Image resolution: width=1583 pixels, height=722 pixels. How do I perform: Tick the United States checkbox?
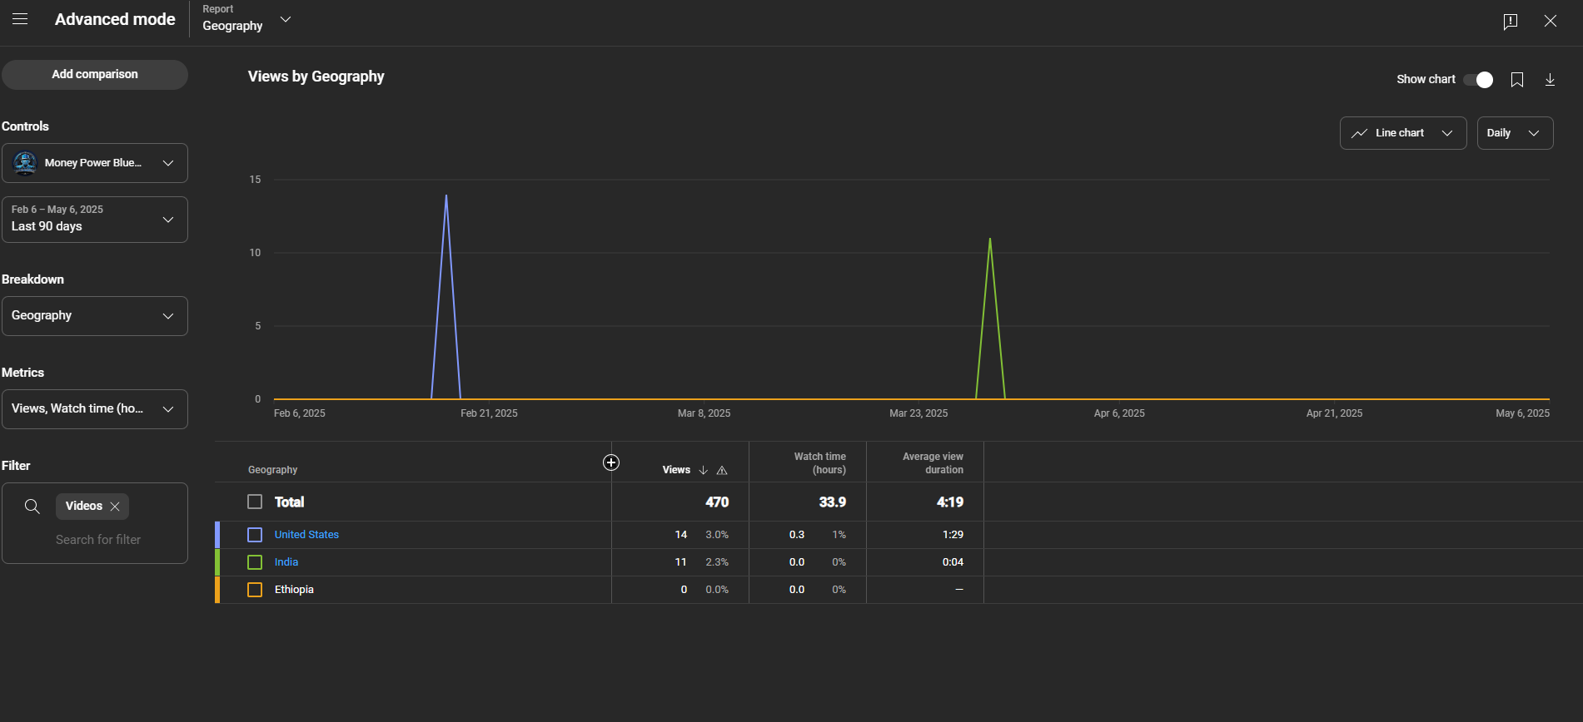click(255, 535)
